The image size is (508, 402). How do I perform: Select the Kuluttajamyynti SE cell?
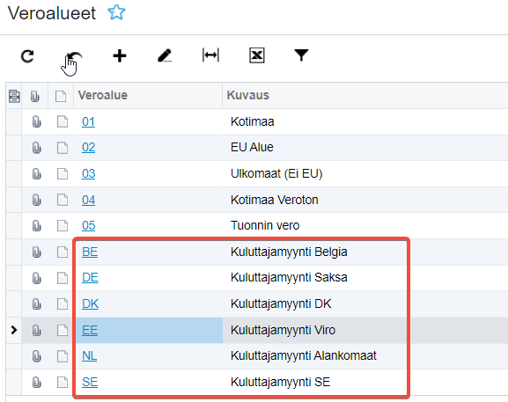coord(365,383)
